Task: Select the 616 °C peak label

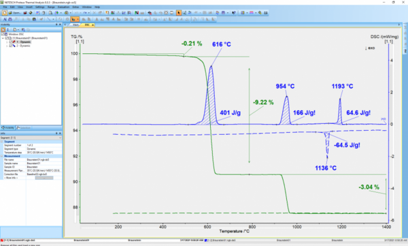Action: coord(222,44)
